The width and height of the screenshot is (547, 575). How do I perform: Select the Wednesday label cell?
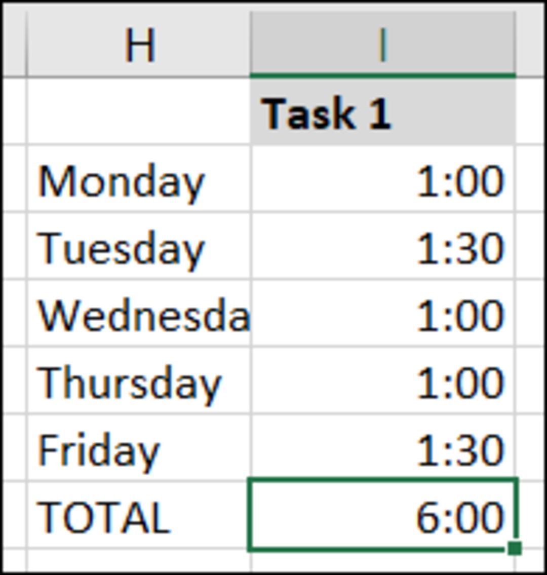tap(139, 313)
